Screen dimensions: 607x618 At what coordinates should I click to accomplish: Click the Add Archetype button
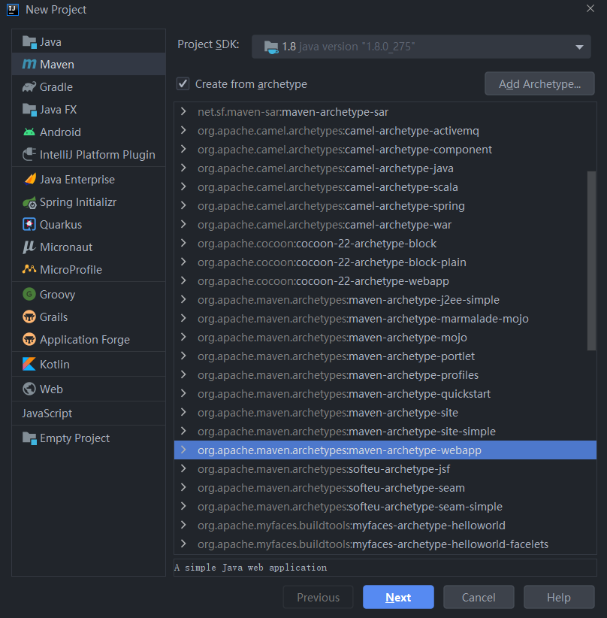(539, 83)
